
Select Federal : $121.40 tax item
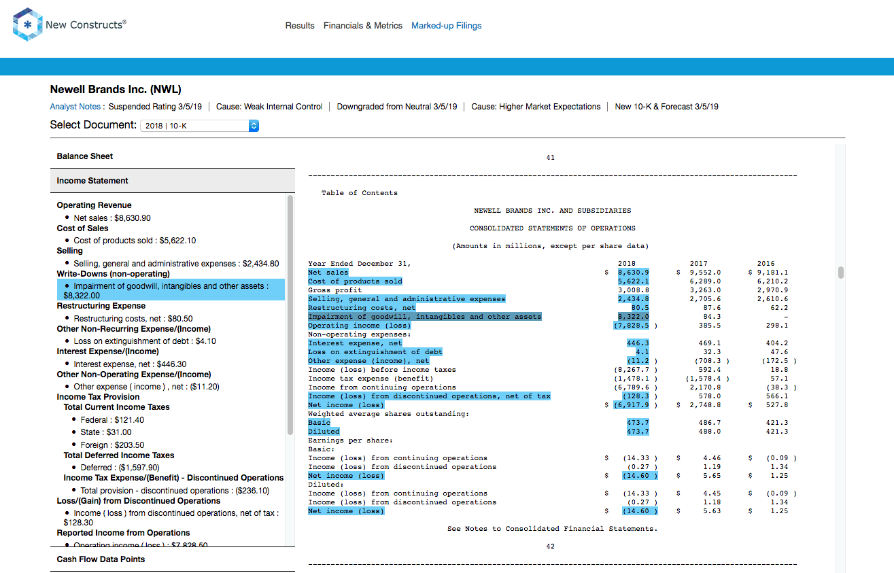click(x=112, y=420)
